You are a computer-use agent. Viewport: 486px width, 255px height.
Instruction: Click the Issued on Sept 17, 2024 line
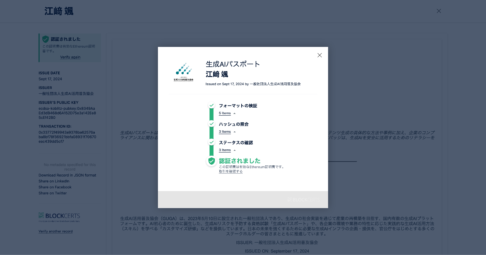[253, 84]
